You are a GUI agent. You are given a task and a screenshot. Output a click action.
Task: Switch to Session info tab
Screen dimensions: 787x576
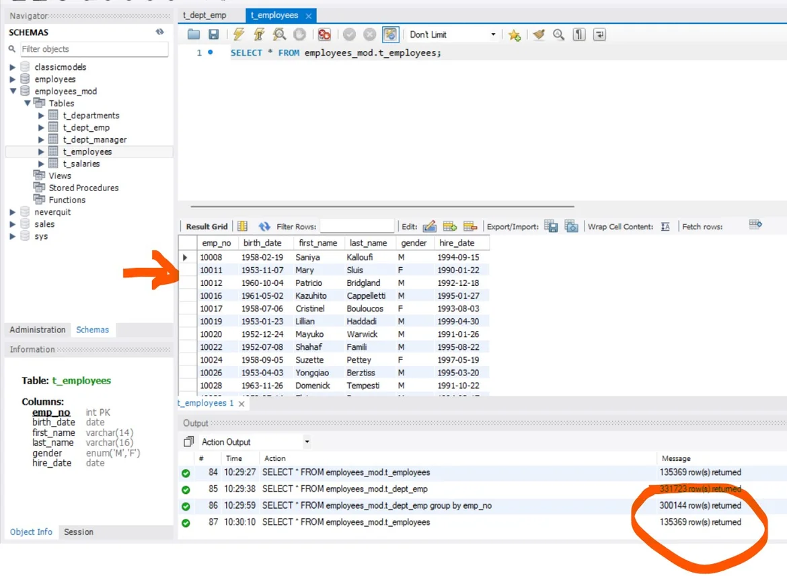coord(79,532)
